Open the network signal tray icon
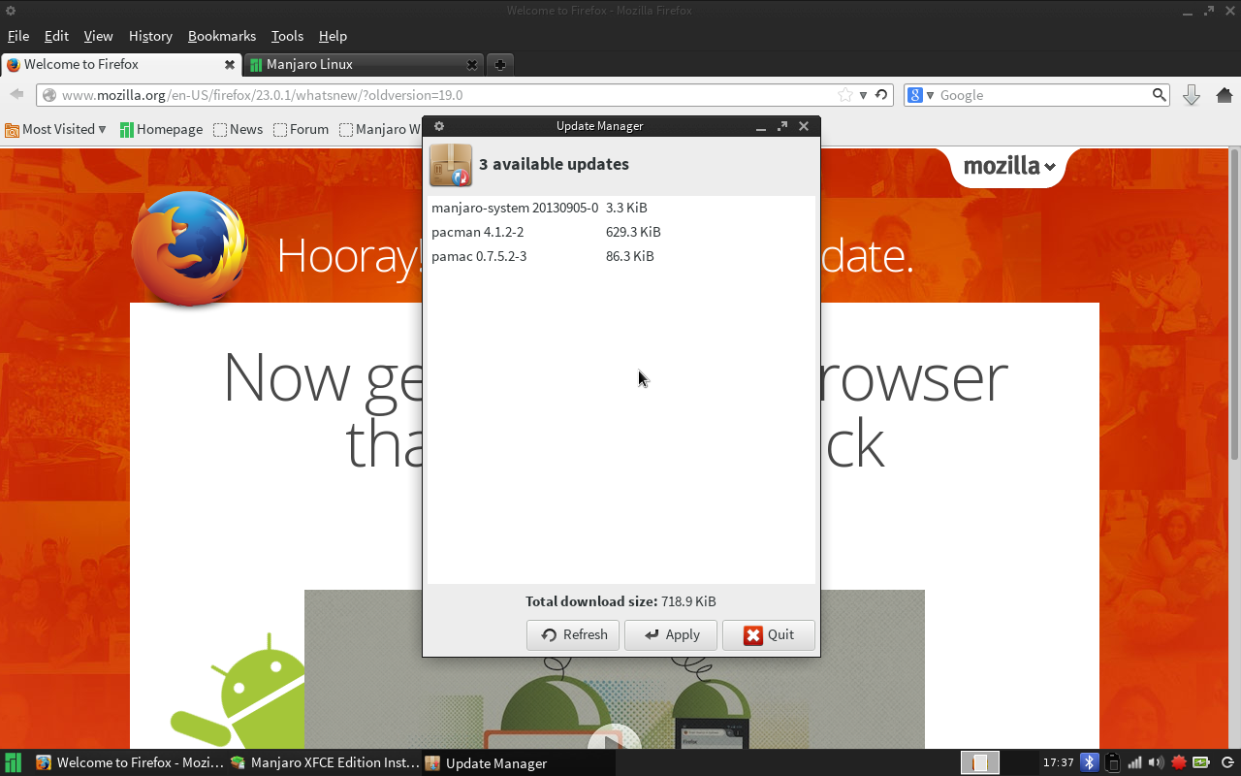 click(x=1134, y=763)
